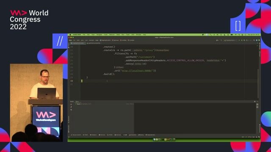
Task: Open the File menu
Action: click(84, 35)
